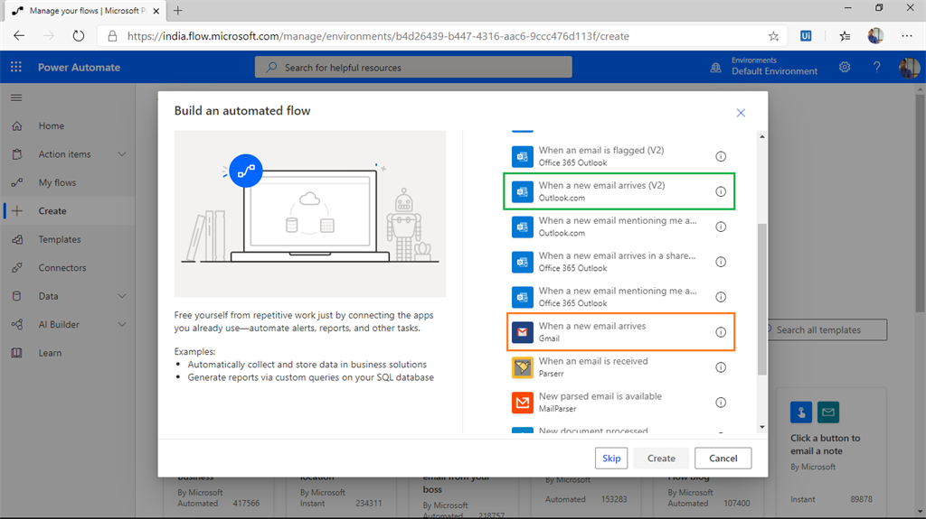Click the browser address bar URL
926x519 pixels.
point(378,36)
